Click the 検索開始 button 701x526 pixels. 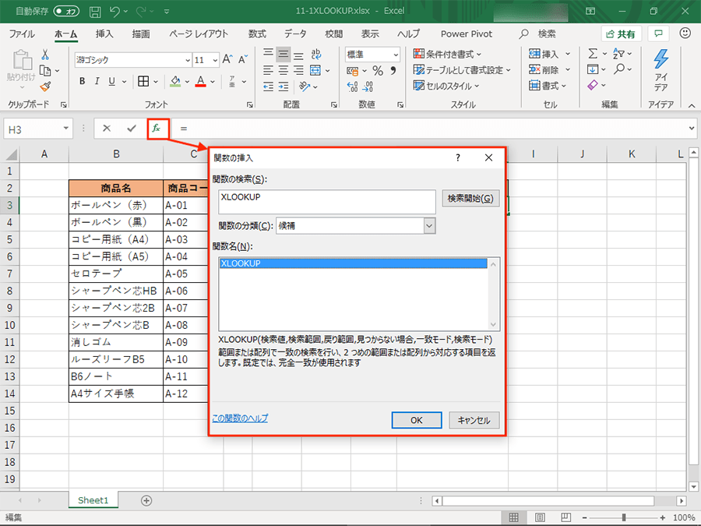[470, 198]
